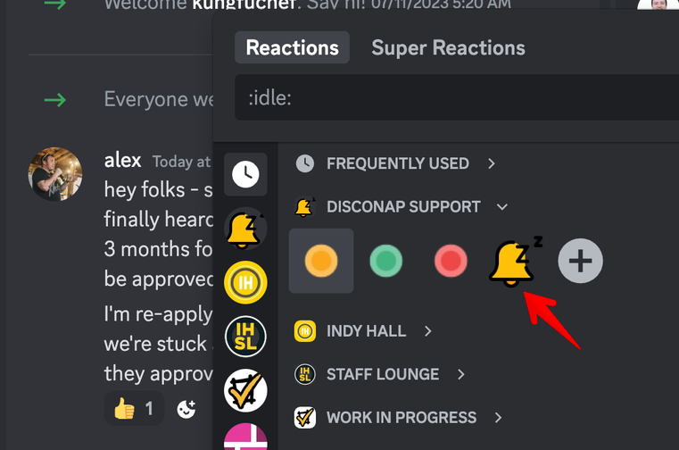Click the pink server icon in sidebar

coord(245,437)
